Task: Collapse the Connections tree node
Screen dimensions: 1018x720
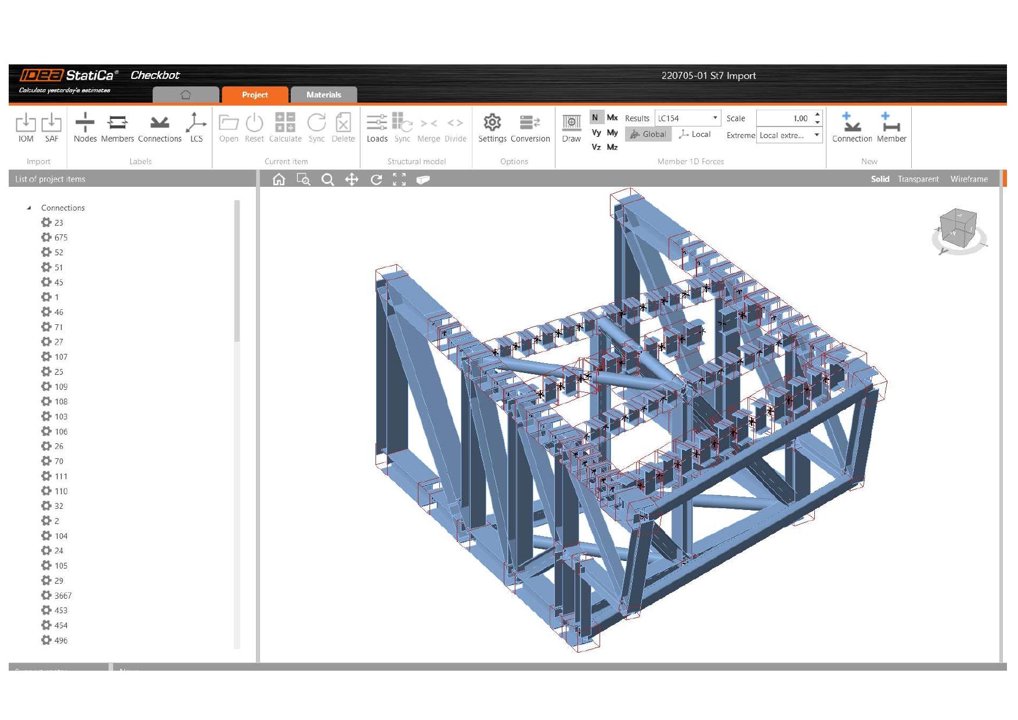Action: (29, 208)
